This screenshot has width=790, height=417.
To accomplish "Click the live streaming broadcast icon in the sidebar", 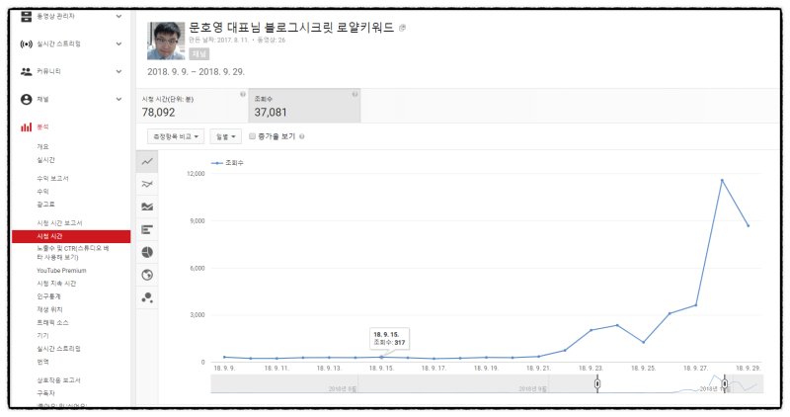I will coord(27,43).
